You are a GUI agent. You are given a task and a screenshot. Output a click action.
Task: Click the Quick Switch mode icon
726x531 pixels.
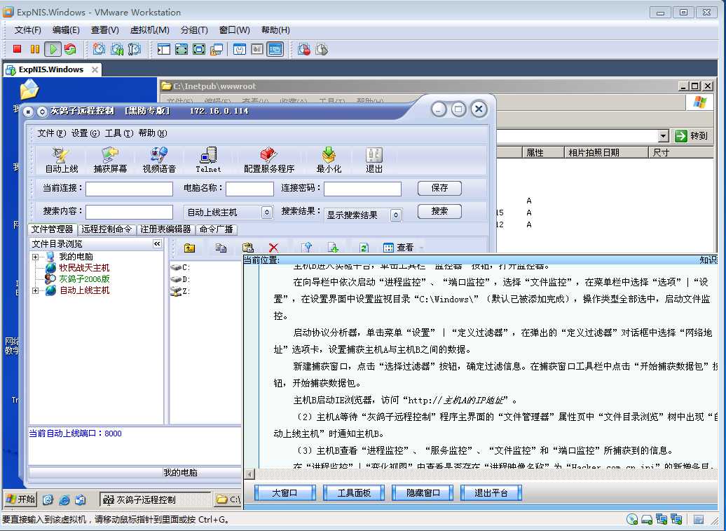point(181,48)
